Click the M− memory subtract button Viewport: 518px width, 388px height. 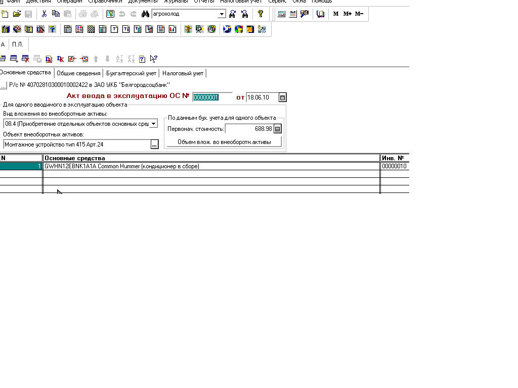coord(359,14)
